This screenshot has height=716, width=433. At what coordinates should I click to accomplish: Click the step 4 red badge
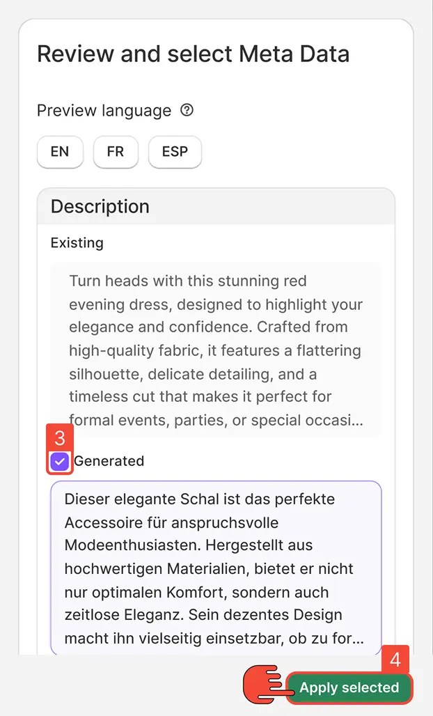(x=395, y=660)
